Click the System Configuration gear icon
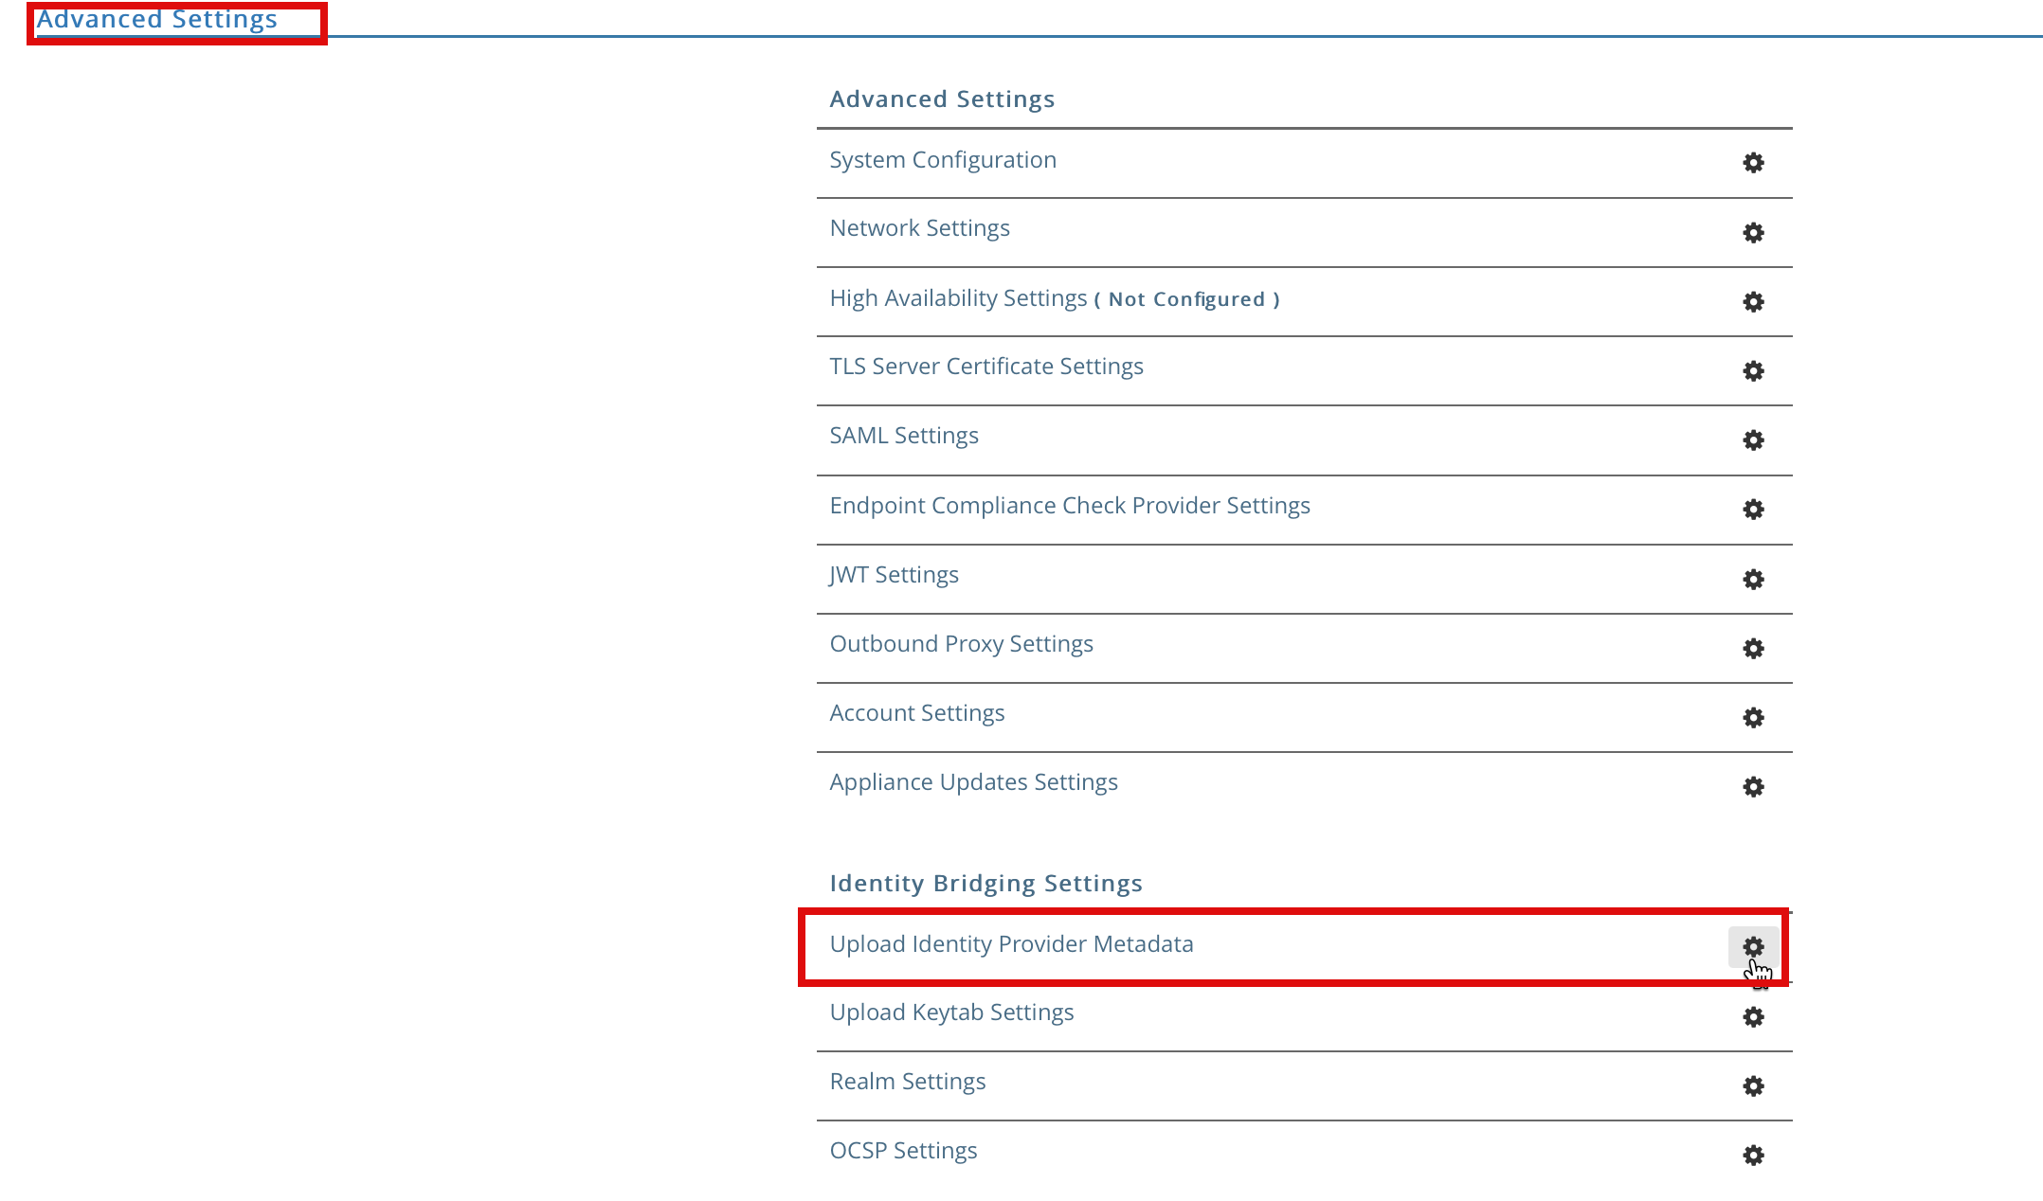This screenshot has width=2043, height=1201. 1753,163
